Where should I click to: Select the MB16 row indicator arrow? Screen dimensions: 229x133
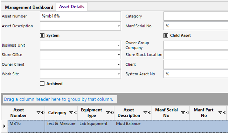point(4,126)
